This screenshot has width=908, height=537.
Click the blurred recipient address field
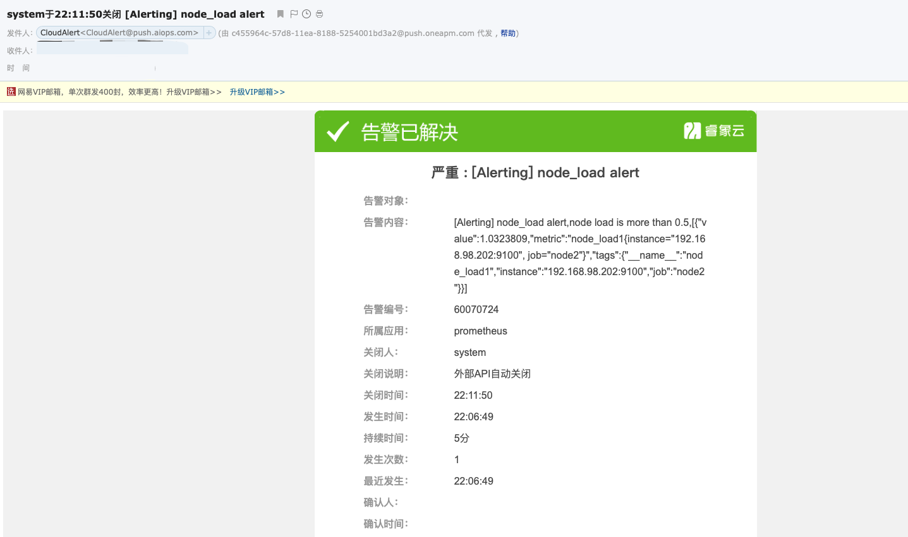(112, 49)
